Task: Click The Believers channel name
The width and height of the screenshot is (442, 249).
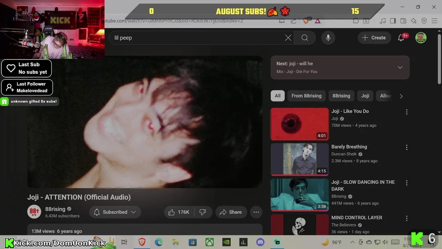Action: coord(344,225)
